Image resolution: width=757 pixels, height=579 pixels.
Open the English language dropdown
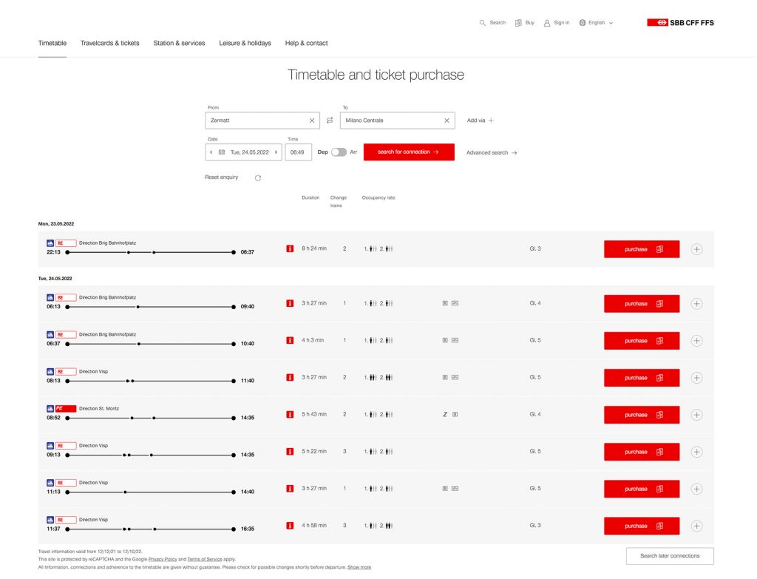[596, 23]
